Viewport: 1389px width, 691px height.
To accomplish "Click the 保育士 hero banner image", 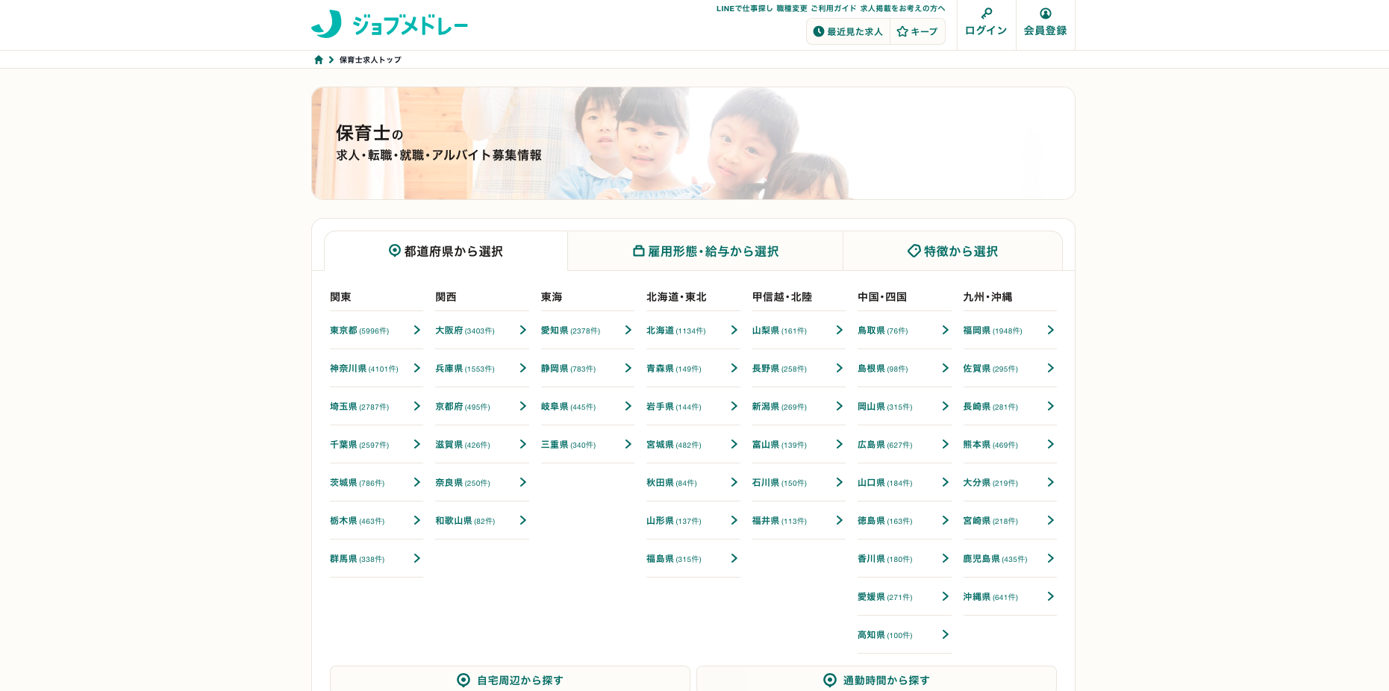I will 693,143.
